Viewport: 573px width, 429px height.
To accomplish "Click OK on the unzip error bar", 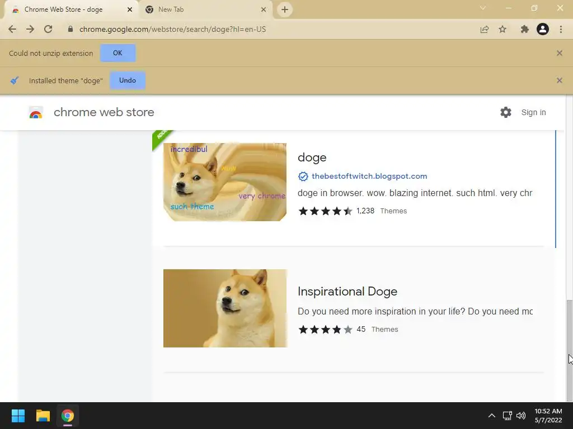I will [x=118, y=53].
